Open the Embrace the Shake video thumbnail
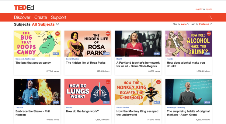226x124 pixels. 37,92
